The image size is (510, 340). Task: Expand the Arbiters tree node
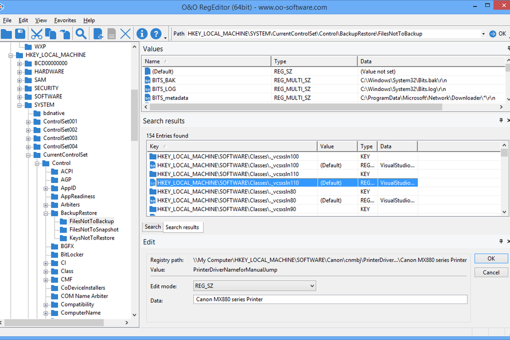point(46,205)
